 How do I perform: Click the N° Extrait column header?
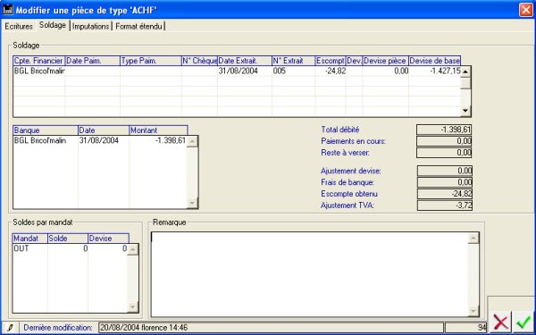click(x=294, y=61)
